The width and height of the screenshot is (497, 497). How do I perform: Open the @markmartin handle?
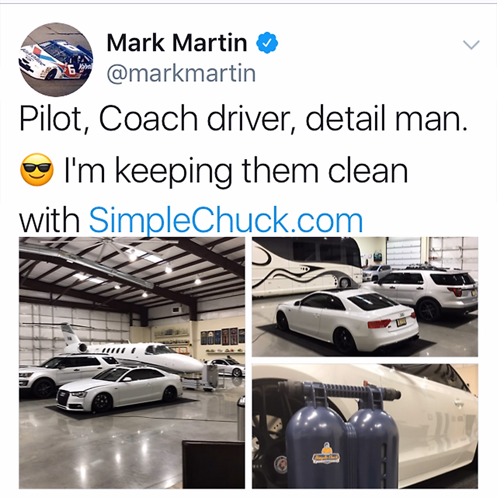(181, 73)
